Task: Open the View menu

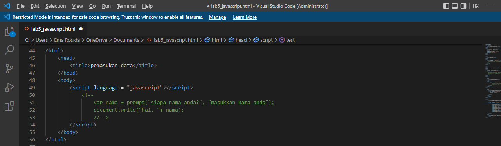Action: [77, 6]
